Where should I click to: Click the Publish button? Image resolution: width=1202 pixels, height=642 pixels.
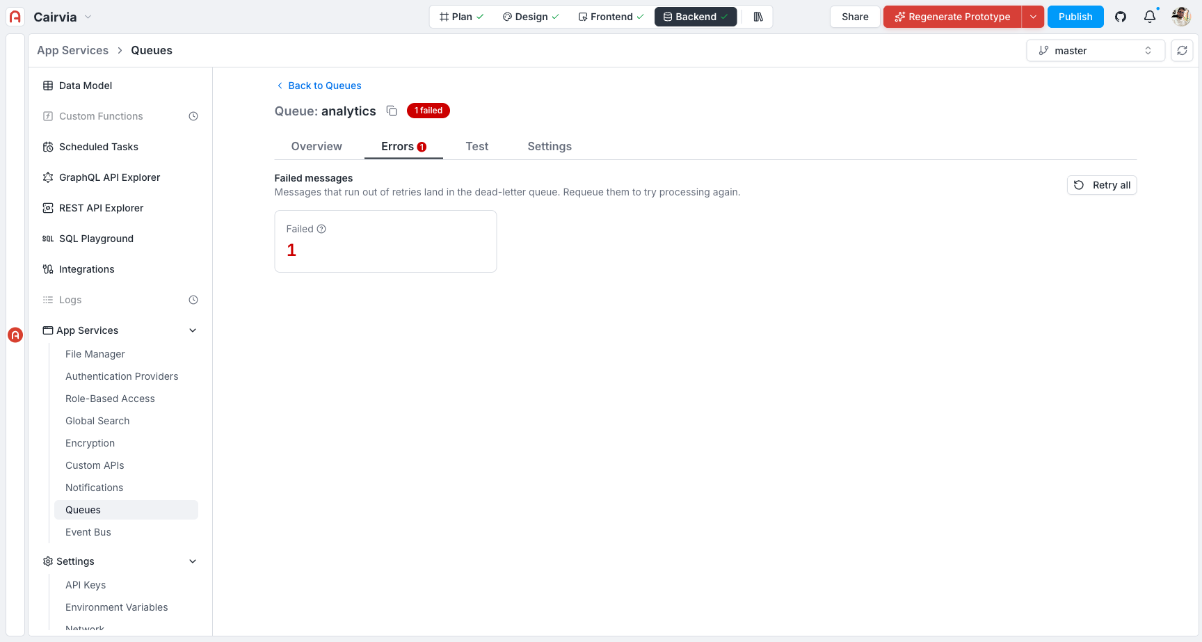tap(1075, 17)
